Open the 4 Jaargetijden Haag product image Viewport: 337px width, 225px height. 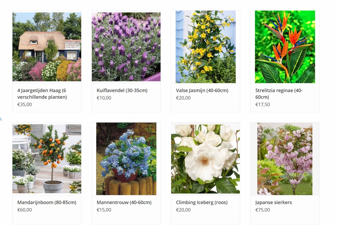pos(47,47)
